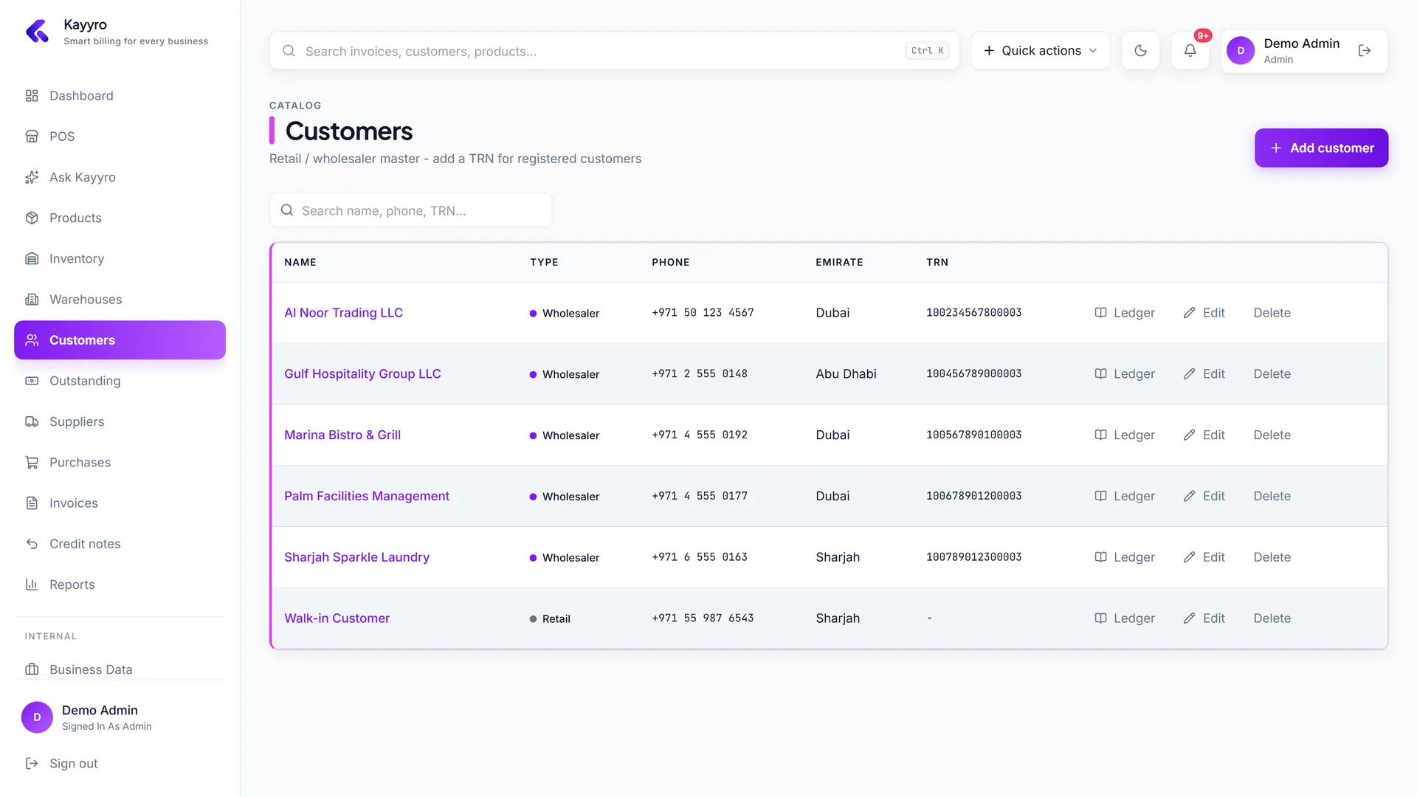Image resolution: width=1417 pixels, height=797 pixels.
Task: Click TRN value 100234567800003
Action: click(973, 313)
